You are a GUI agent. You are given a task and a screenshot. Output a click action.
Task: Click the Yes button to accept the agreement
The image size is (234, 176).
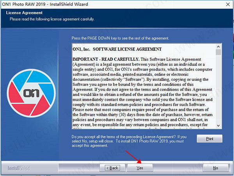click(x=139, y=168)
